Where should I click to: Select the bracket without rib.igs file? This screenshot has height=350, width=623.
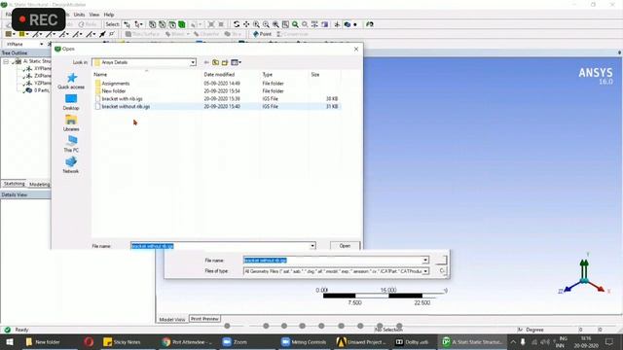click(126, 106)
